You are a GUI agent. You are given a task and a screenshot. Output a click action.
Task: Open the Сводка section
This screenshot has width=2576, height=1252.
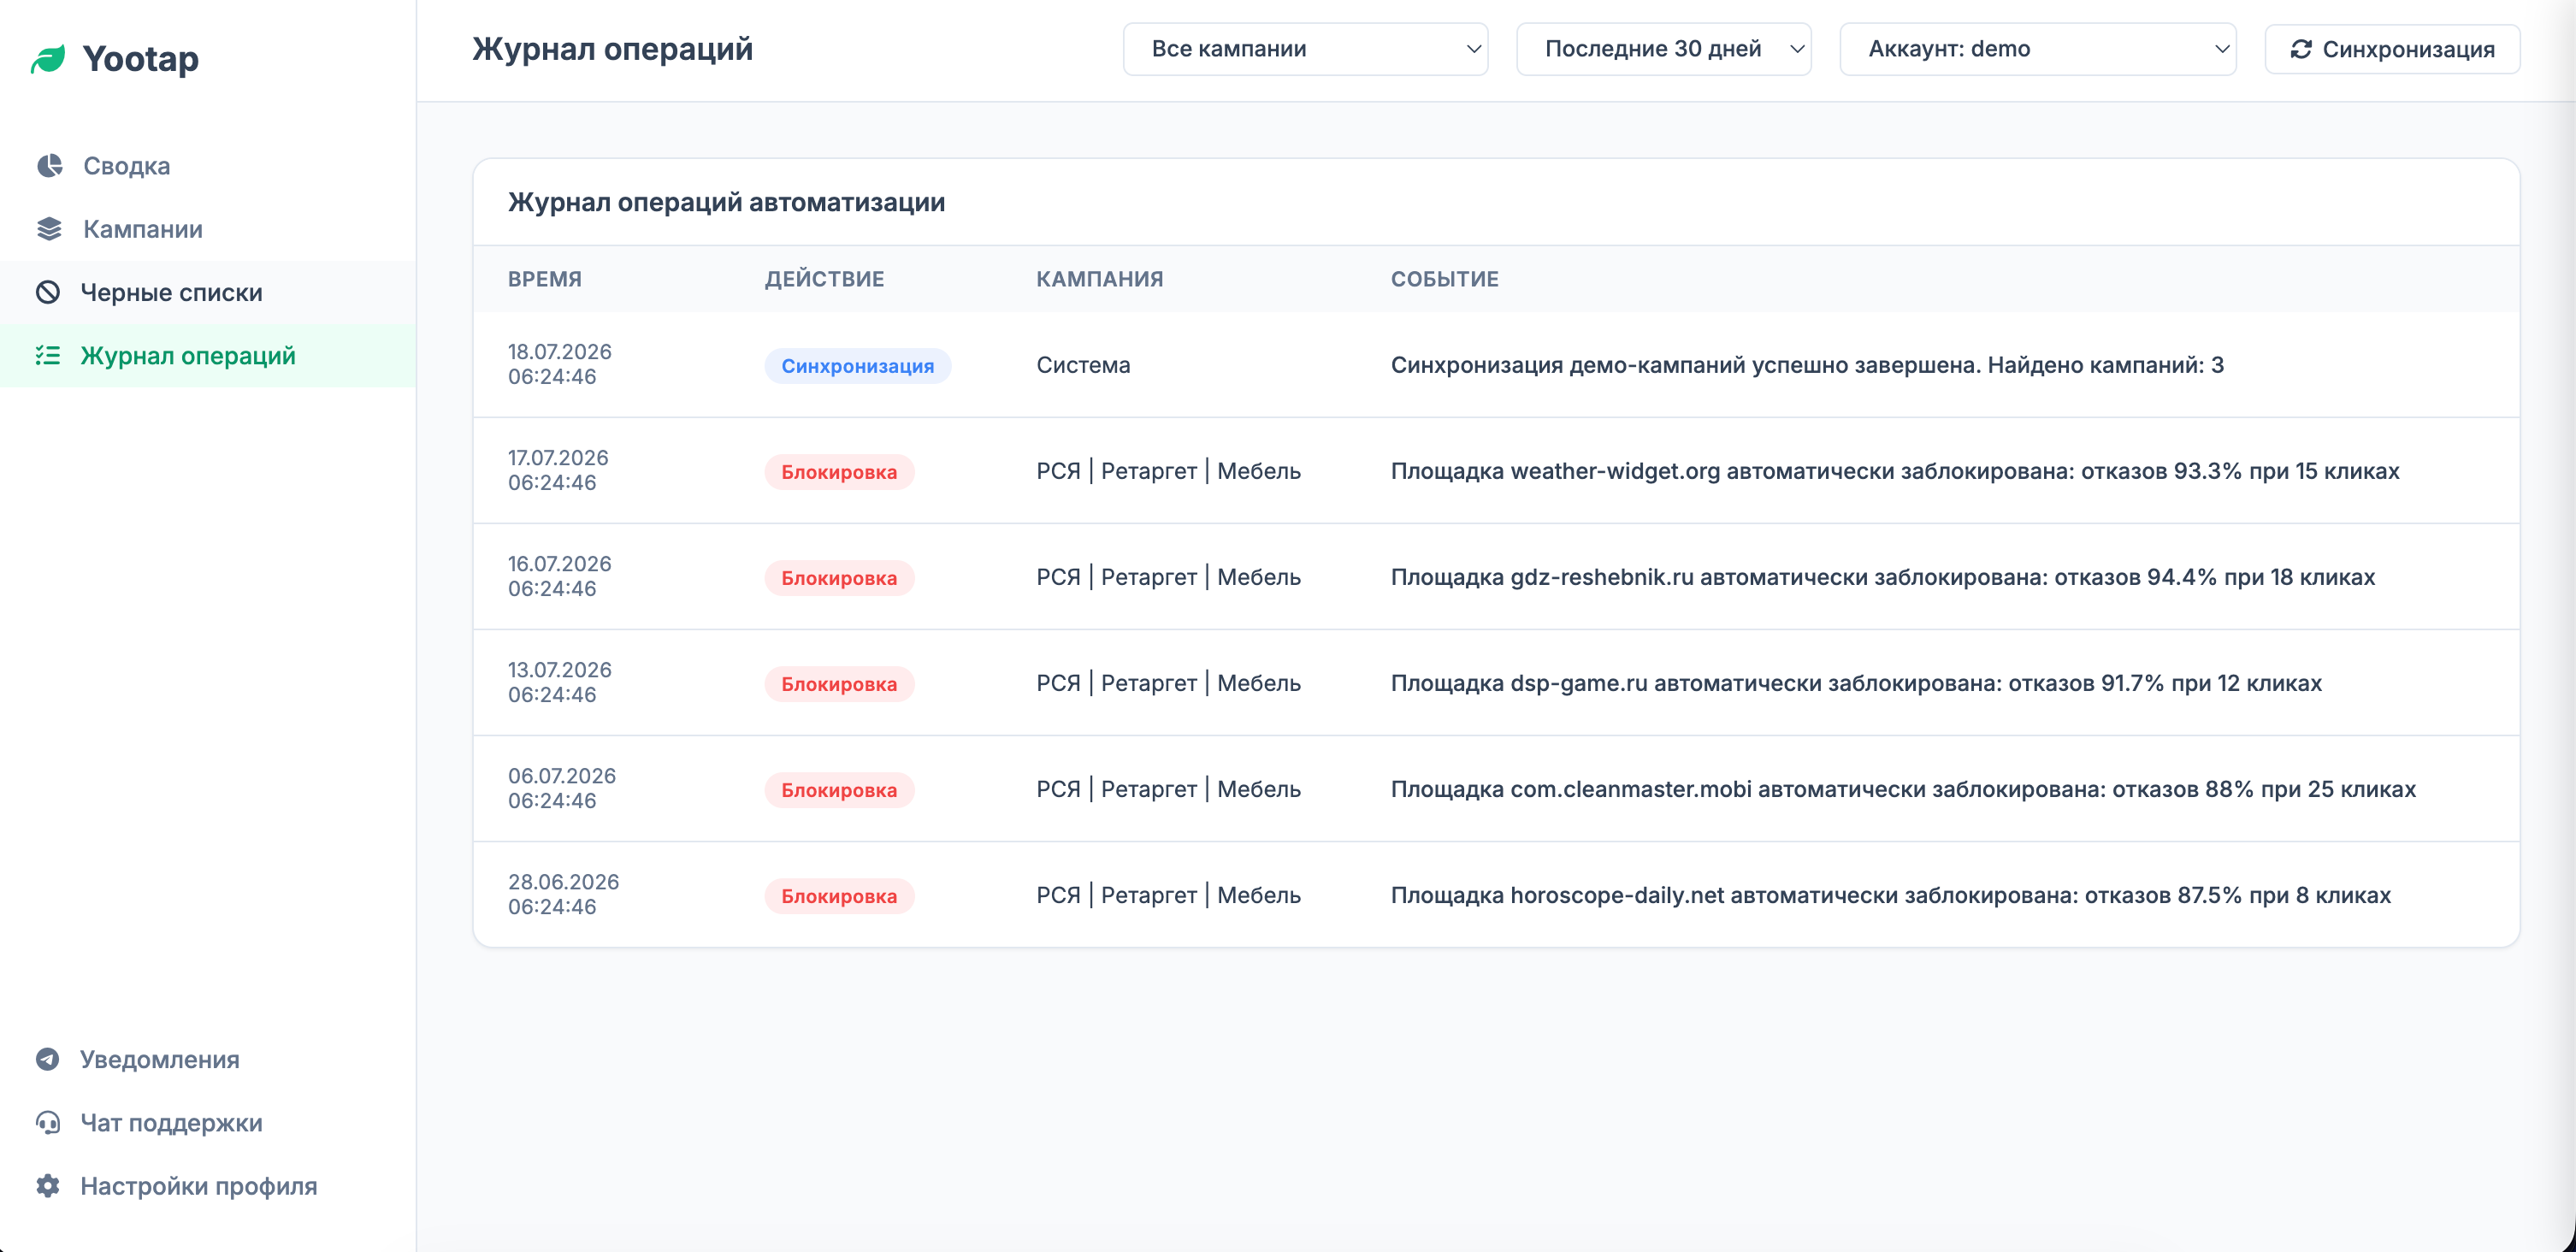tap(208, 165)
